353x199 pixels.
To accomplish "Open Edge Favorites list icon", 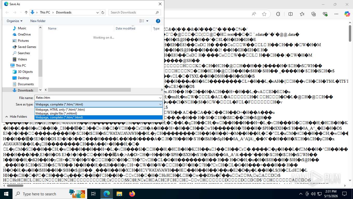I will coord(302,14).
